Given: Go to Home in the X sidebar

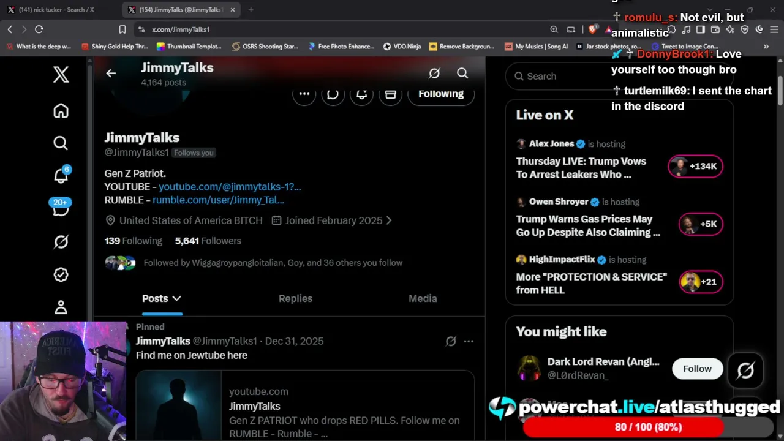Looking at the screenshot, I should point(61,111).
